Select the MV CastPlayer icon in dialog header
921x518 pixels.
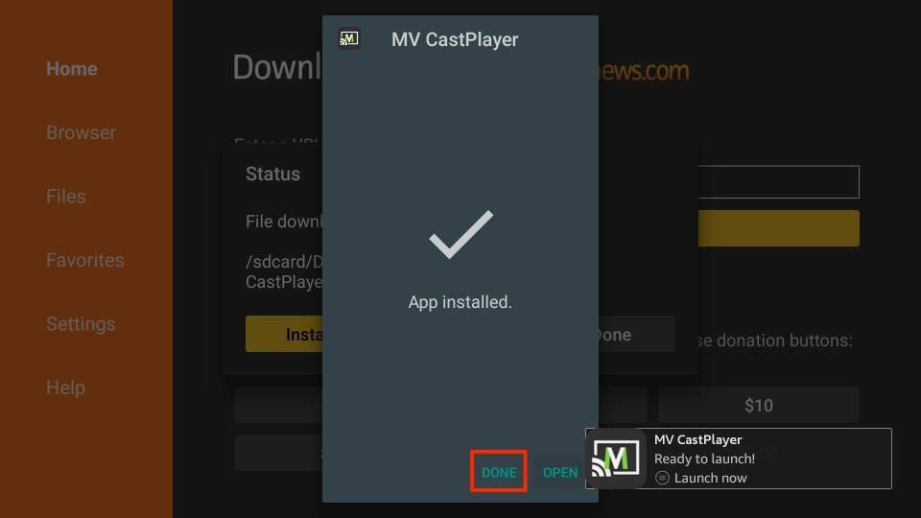(349, 38)
